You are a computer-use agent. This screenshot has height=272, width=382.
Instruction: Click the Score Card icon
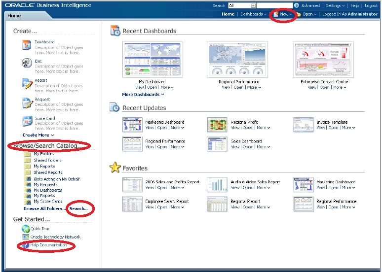click(27, 121)
